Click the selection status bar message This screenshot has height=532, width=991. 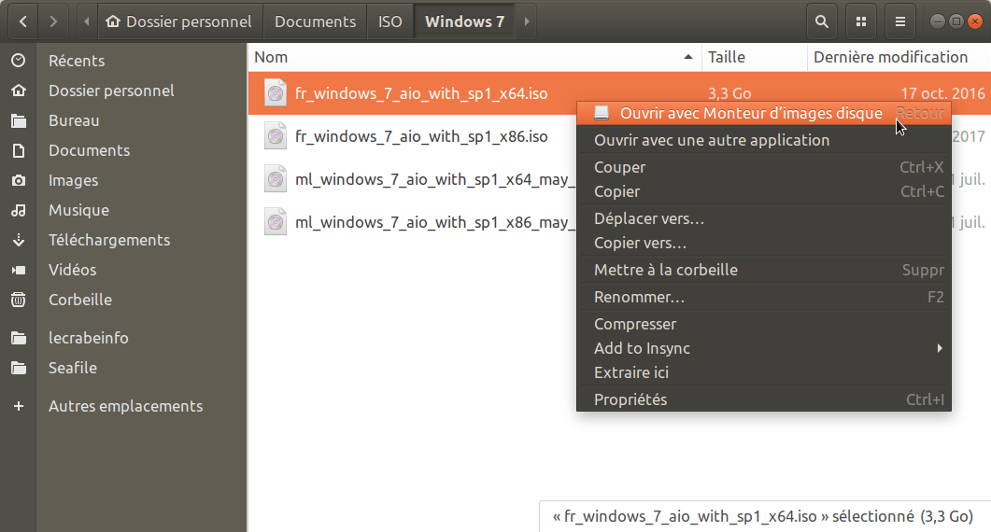(x=763, y=516)
